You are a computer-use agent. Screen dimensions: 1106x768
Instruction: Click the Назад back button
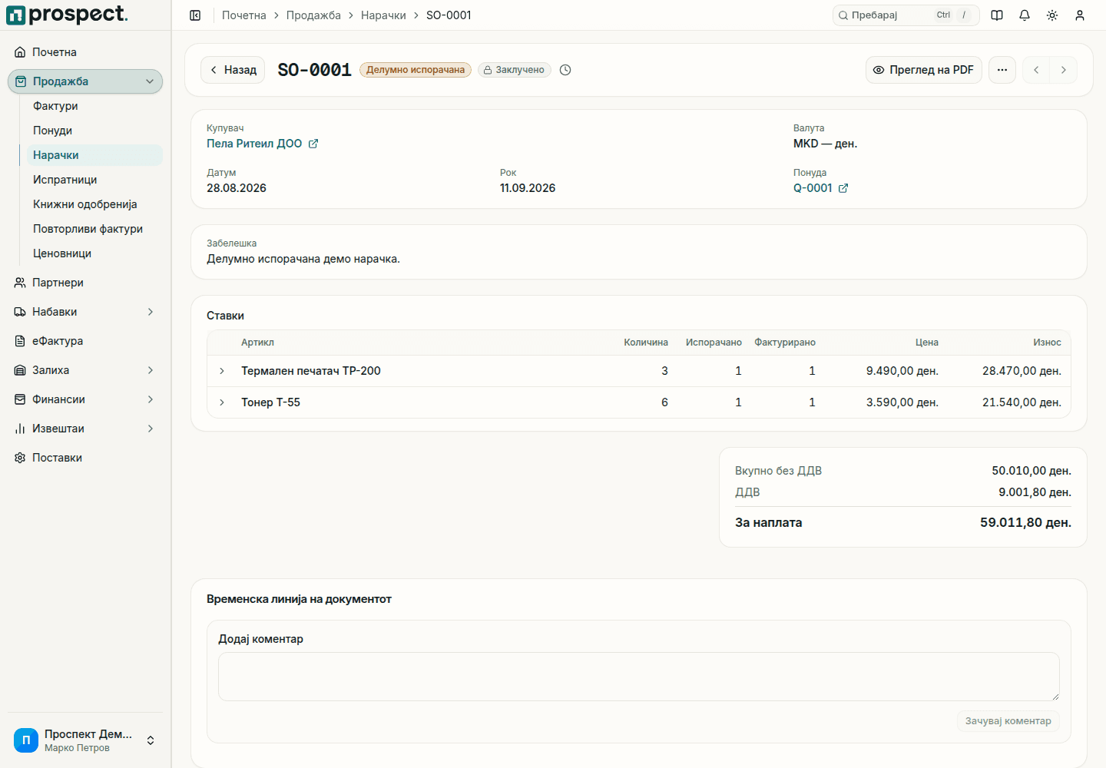point(233,70)
